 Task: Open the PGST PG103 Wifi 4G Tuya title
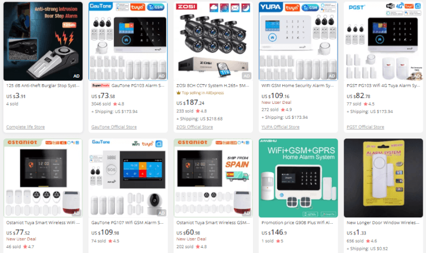point(383,86)
